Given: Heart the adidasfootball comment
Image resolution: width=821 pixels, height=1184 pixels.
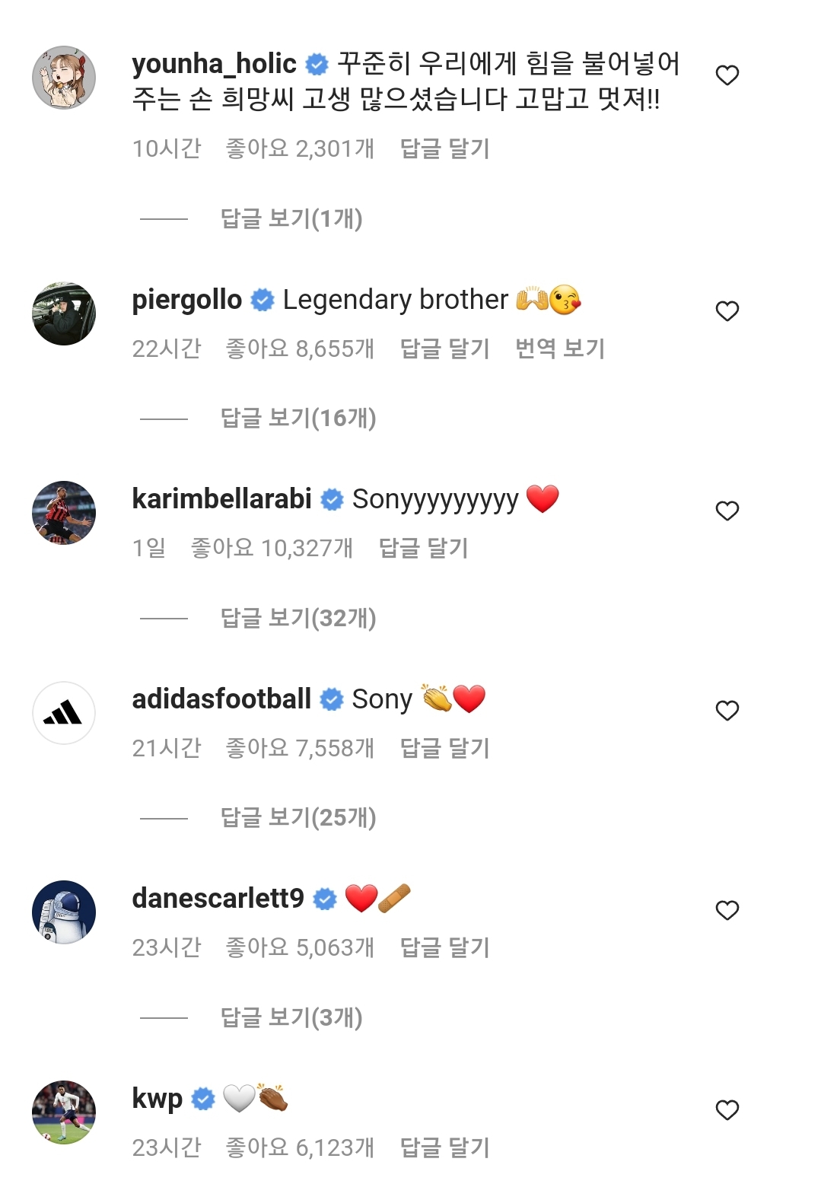Looking at the screenshot, I should coord(727,710).
